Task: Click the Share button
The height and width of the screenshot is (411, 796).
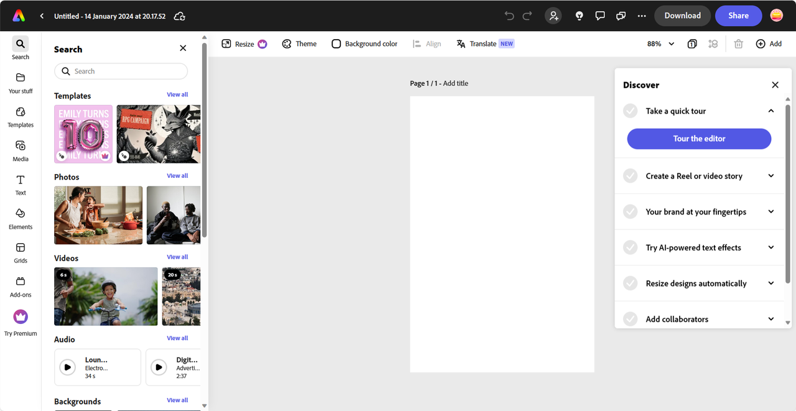Action: (x=738, y=16)
